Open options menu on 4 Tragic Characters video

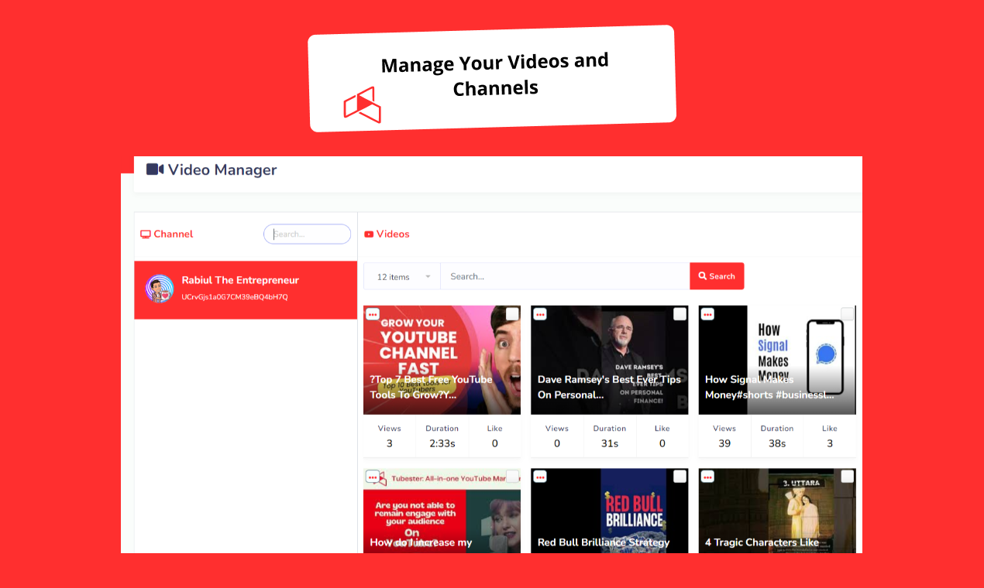[707, 477]
